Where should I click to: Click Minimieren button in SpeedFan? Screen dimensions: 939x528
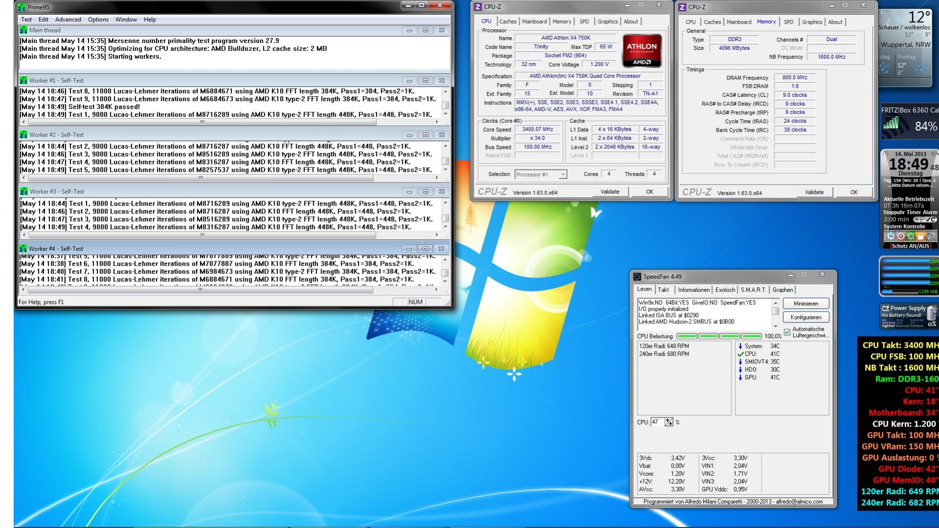pyautogui.click(x=806, y=304)
